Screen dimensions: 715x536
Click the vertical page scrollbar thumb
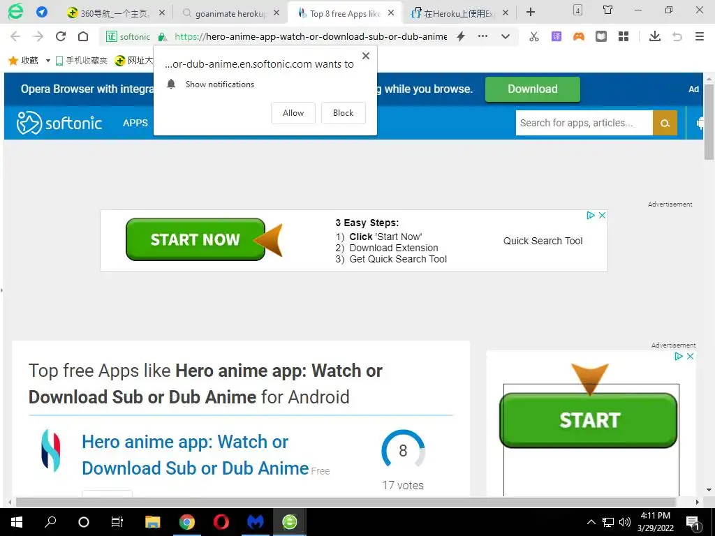tap(709, 122)
